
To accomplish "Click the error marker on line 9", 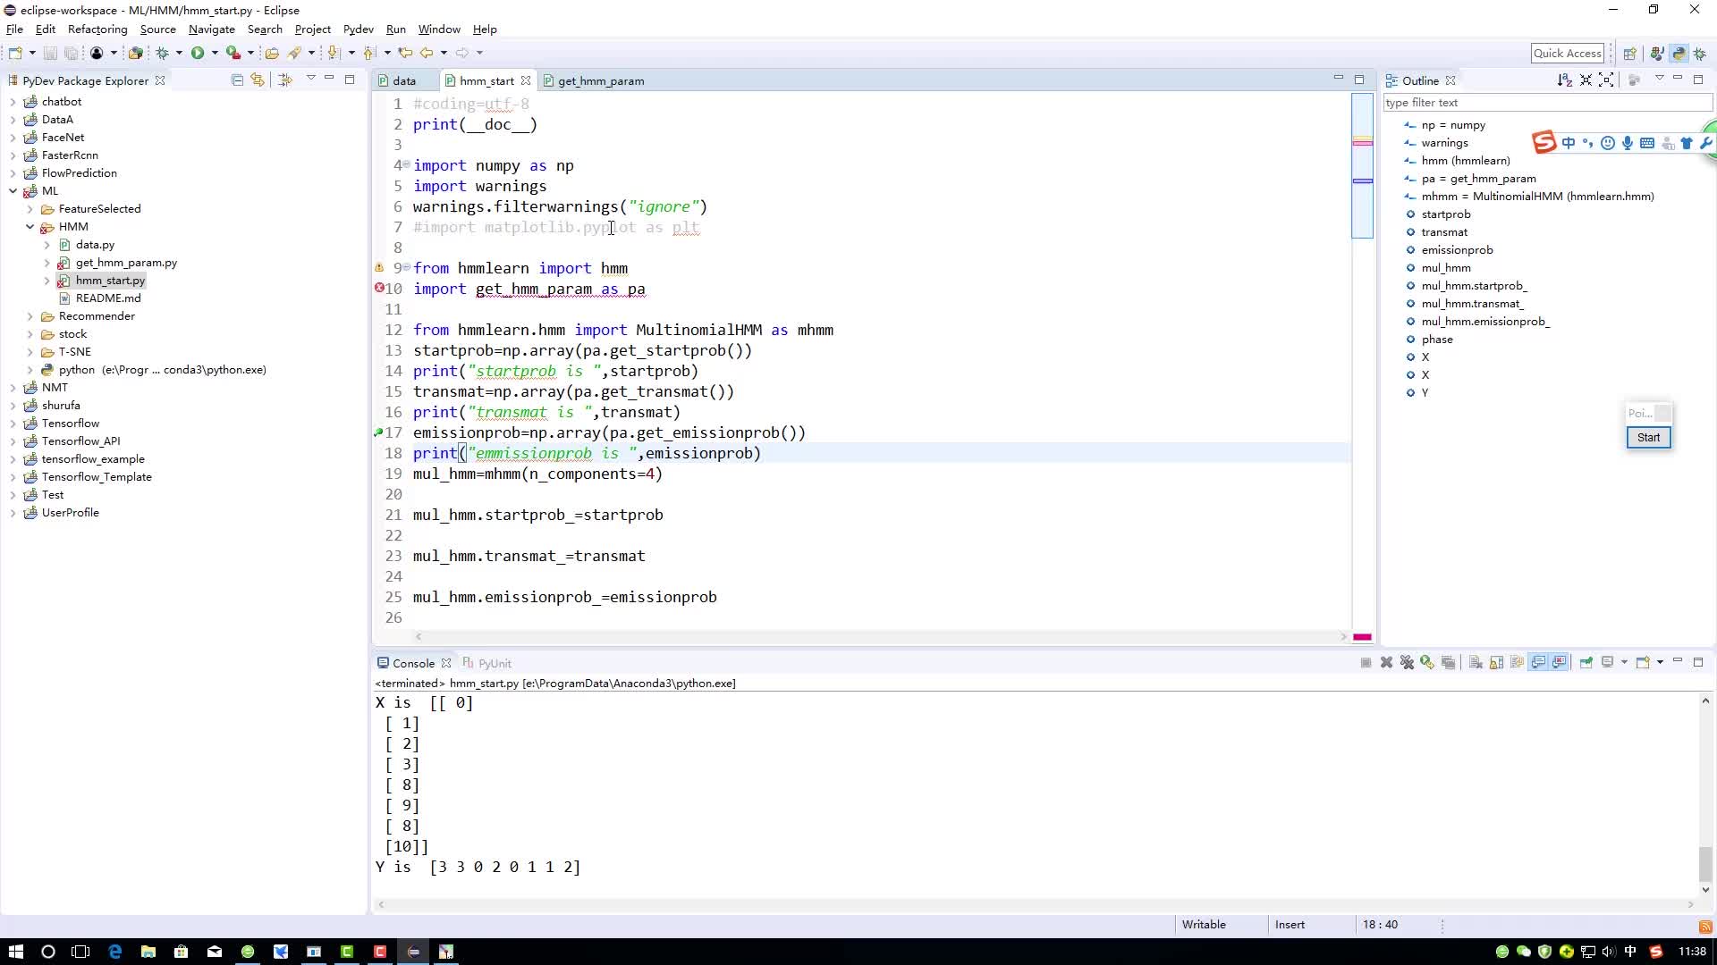I will click(x=377, y=269).
